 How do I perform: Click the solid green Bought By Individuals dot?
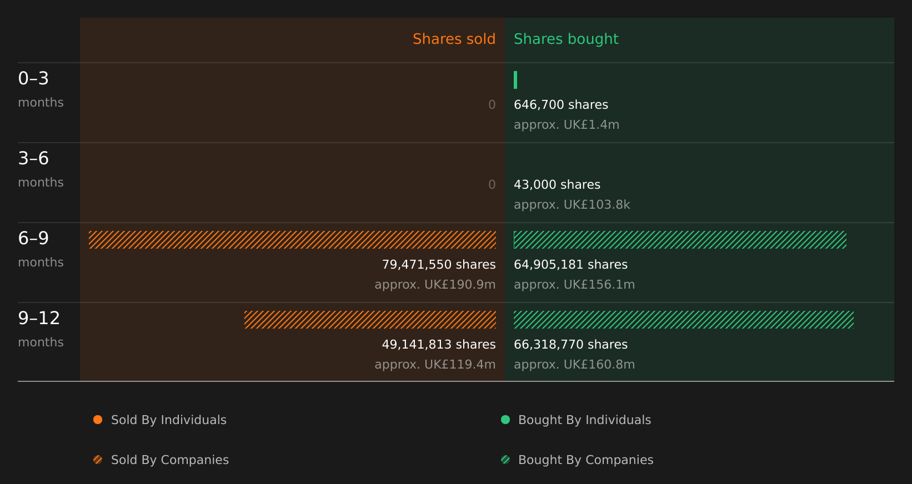pos(505,420)
